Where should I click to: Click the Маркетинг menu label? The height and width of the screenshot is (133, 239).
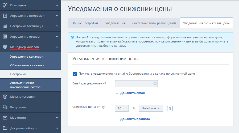[x=18, y=118]
